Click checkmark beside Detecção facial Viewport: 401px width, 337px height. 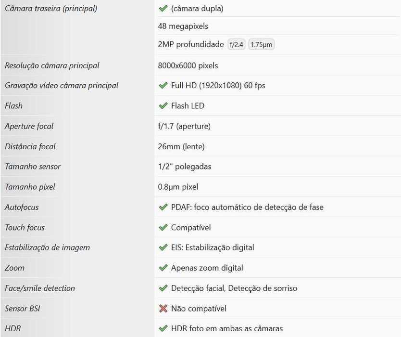[163, 288]
